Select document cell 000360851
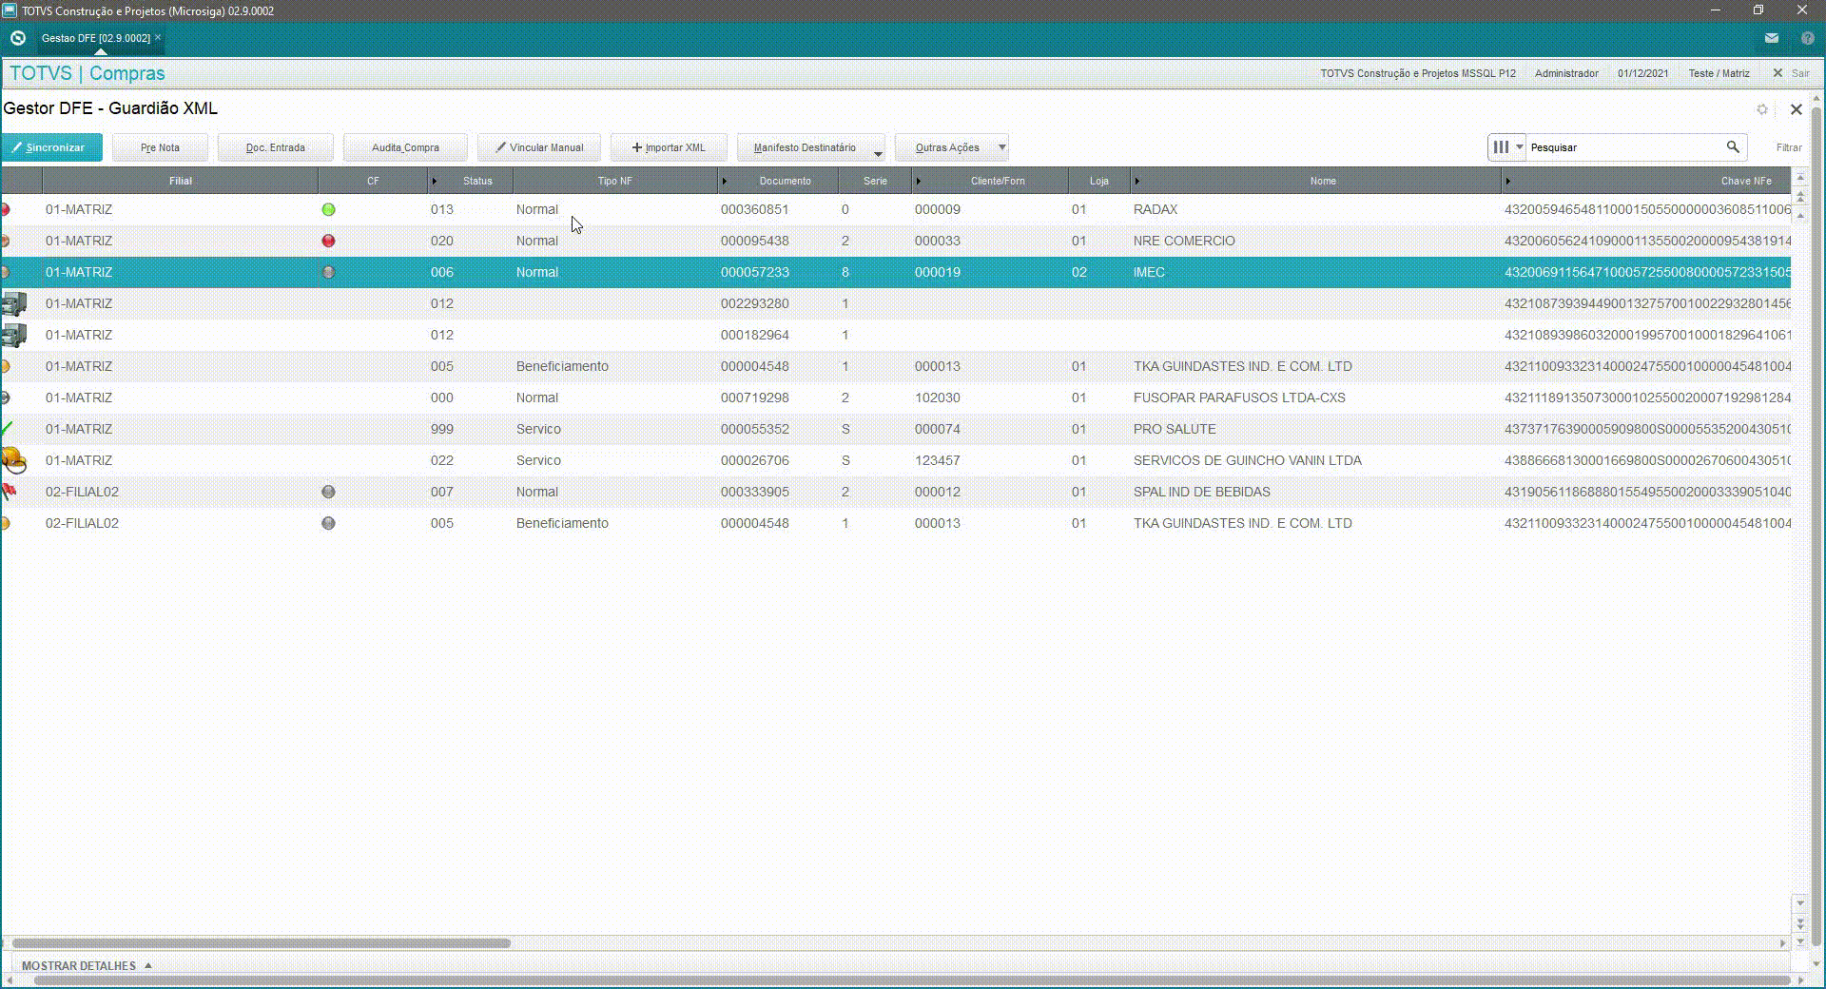The width and height of the screenshot is (1826, 989). 754,209
